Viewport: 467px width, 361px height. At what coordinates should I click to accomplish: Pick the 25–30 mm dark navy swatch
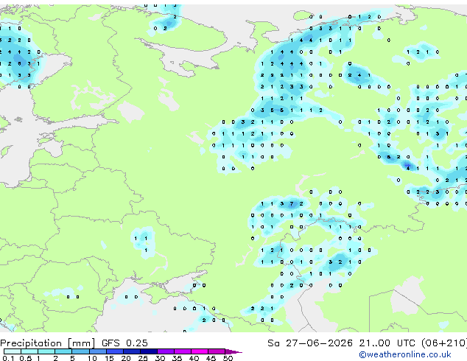[148, 351]
